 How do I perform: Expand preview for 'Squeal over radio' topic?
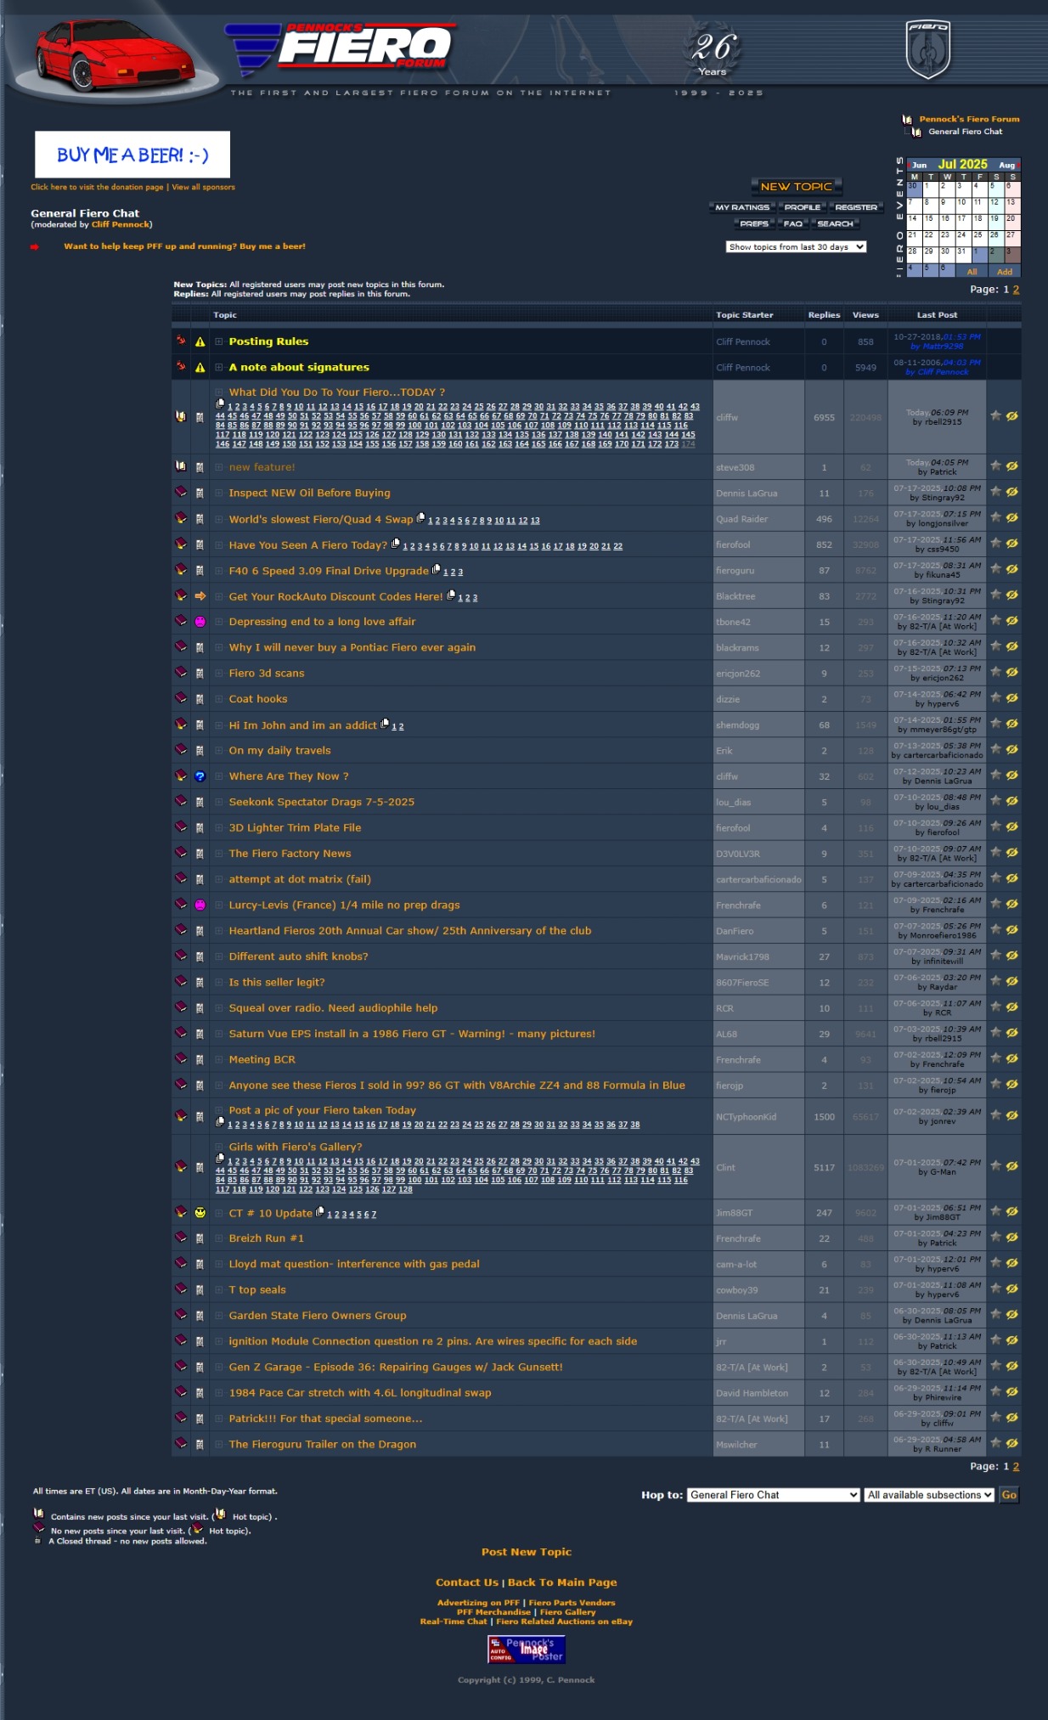(x=218, y=1008)
